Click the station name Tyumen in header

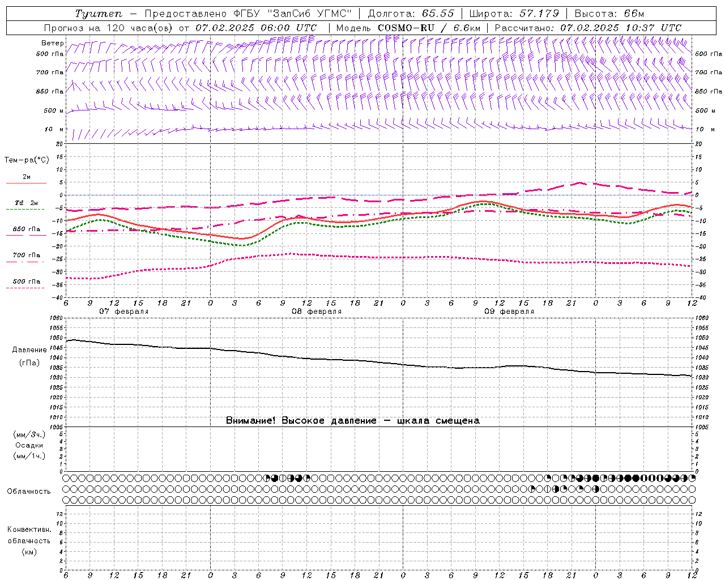point(99,14)
